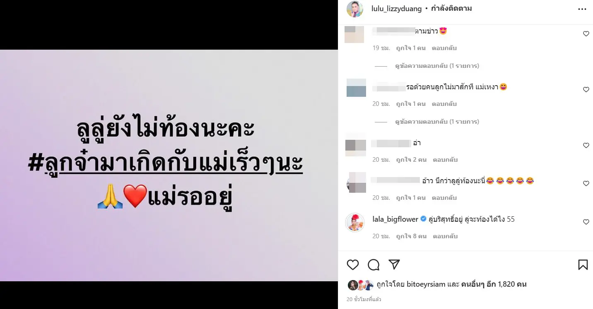Like lala_bigflower's comment heart
Screen dimensions: 593x309
[586, 222]
